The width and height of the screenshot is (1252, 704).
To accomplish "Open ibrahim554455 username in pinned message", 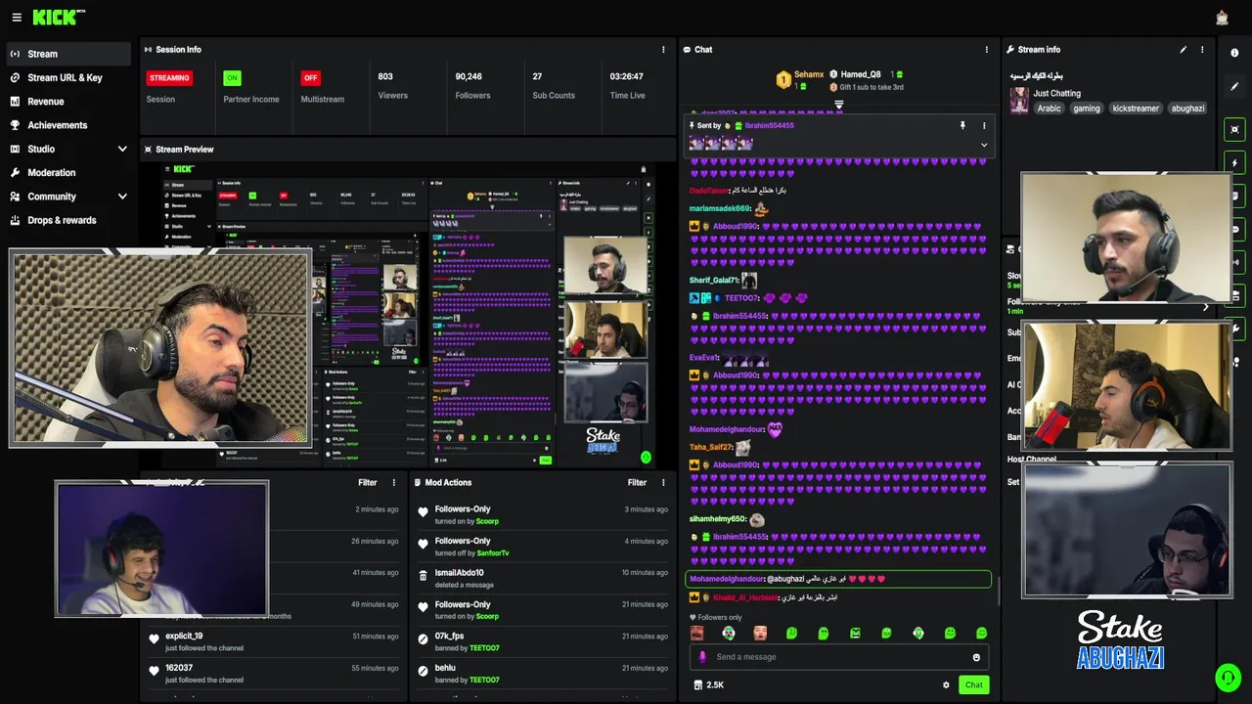I will tap(769, 126).
